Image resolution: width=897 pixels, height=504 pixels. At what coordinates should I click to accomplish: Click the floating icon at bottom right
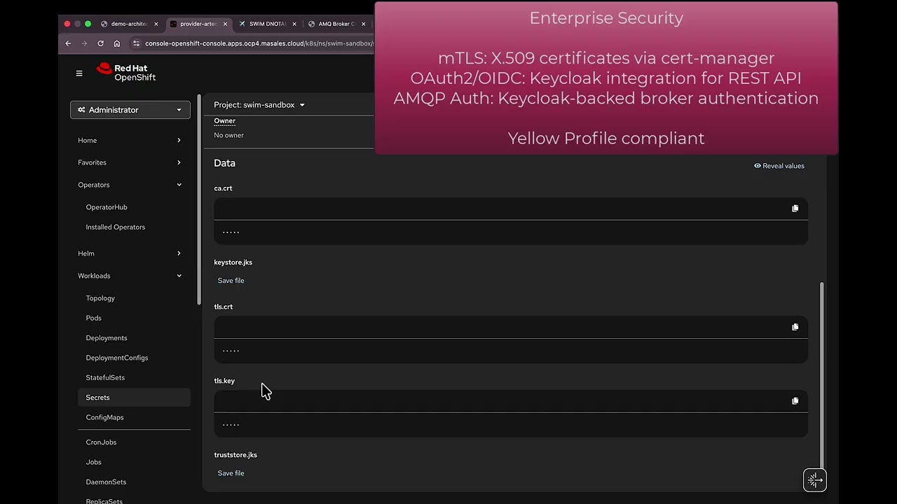coord(814,480)
